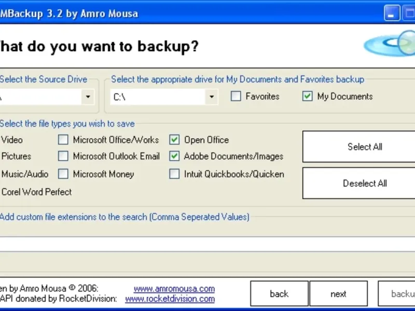Visit the www.rocketdivision.com link

(x=170, y=299)
